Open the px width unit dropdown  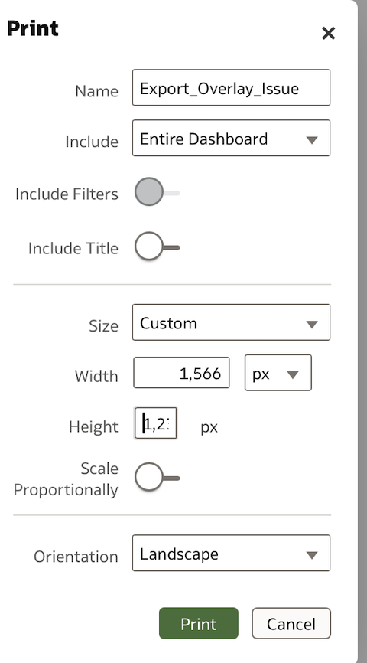(x=278, y=373)
